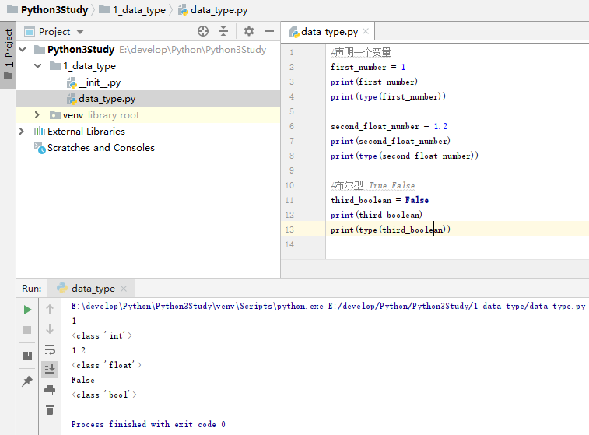The image size is (589, 435).
Task: Click the Print output printer icon
Action: click(x=50, y=390)
